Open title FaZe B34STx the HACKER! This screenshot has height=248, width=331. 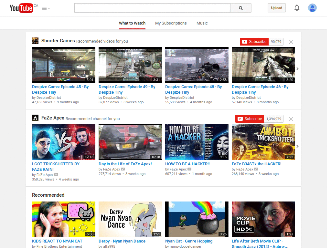click(x=256, y=164)
